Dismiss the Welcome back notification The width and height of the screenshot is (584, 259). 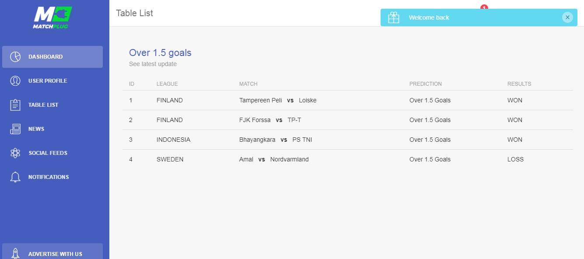(x=567, y=17)
